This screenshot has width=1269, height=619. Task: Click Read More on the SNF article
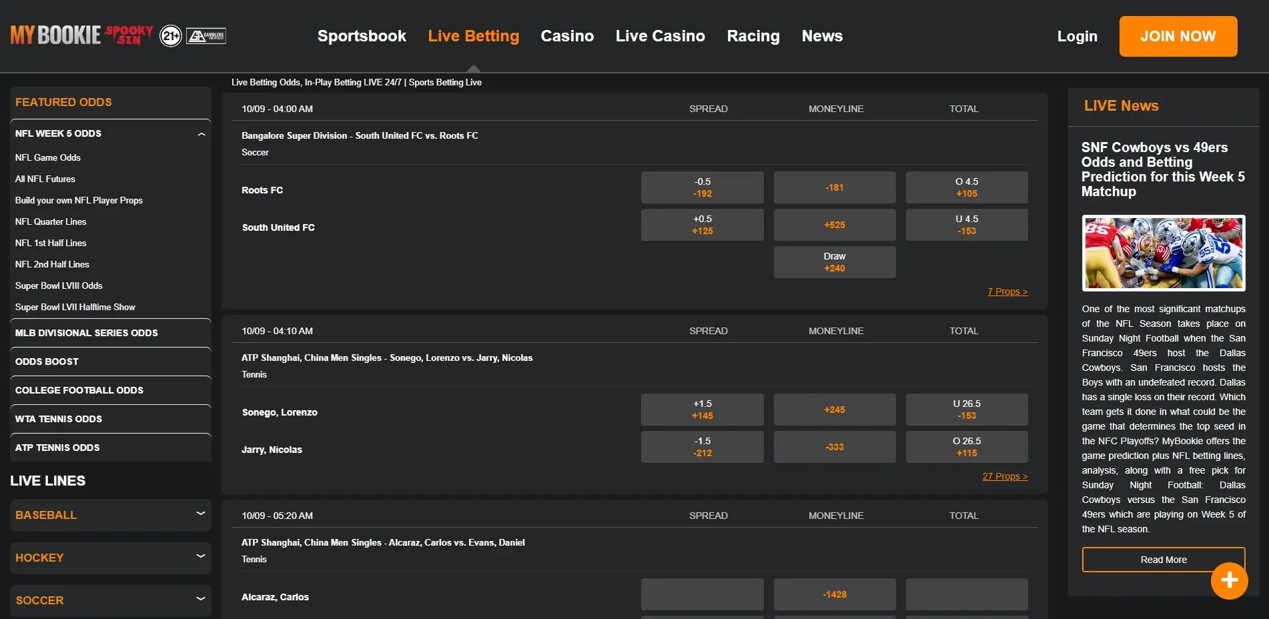click(1162, 560)
